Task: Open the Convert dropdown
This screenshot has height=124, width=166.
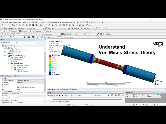Action: click(x=24, y=31)
